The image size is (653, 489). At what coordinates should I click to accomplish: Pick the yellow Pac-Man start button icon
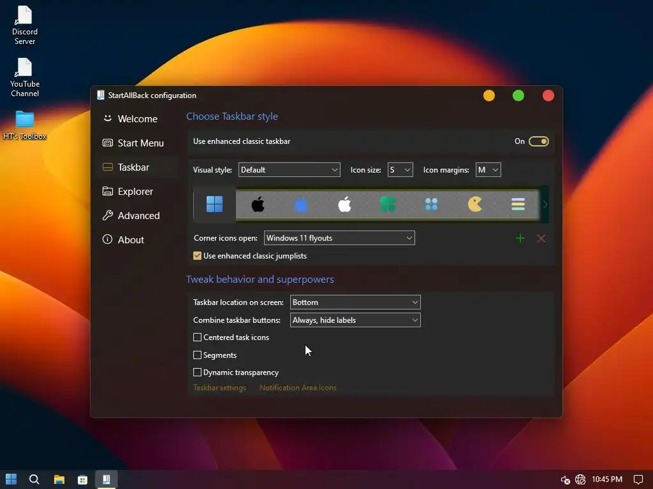(x=474, y=204)
